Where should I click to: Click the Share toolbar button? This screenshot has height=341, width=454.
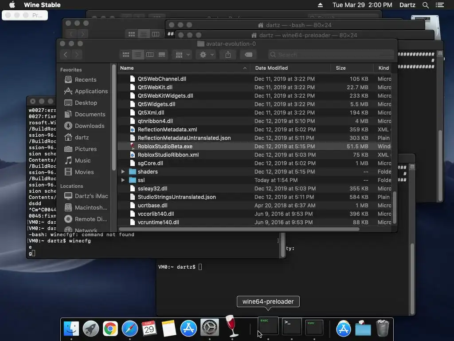click(228, 55)
